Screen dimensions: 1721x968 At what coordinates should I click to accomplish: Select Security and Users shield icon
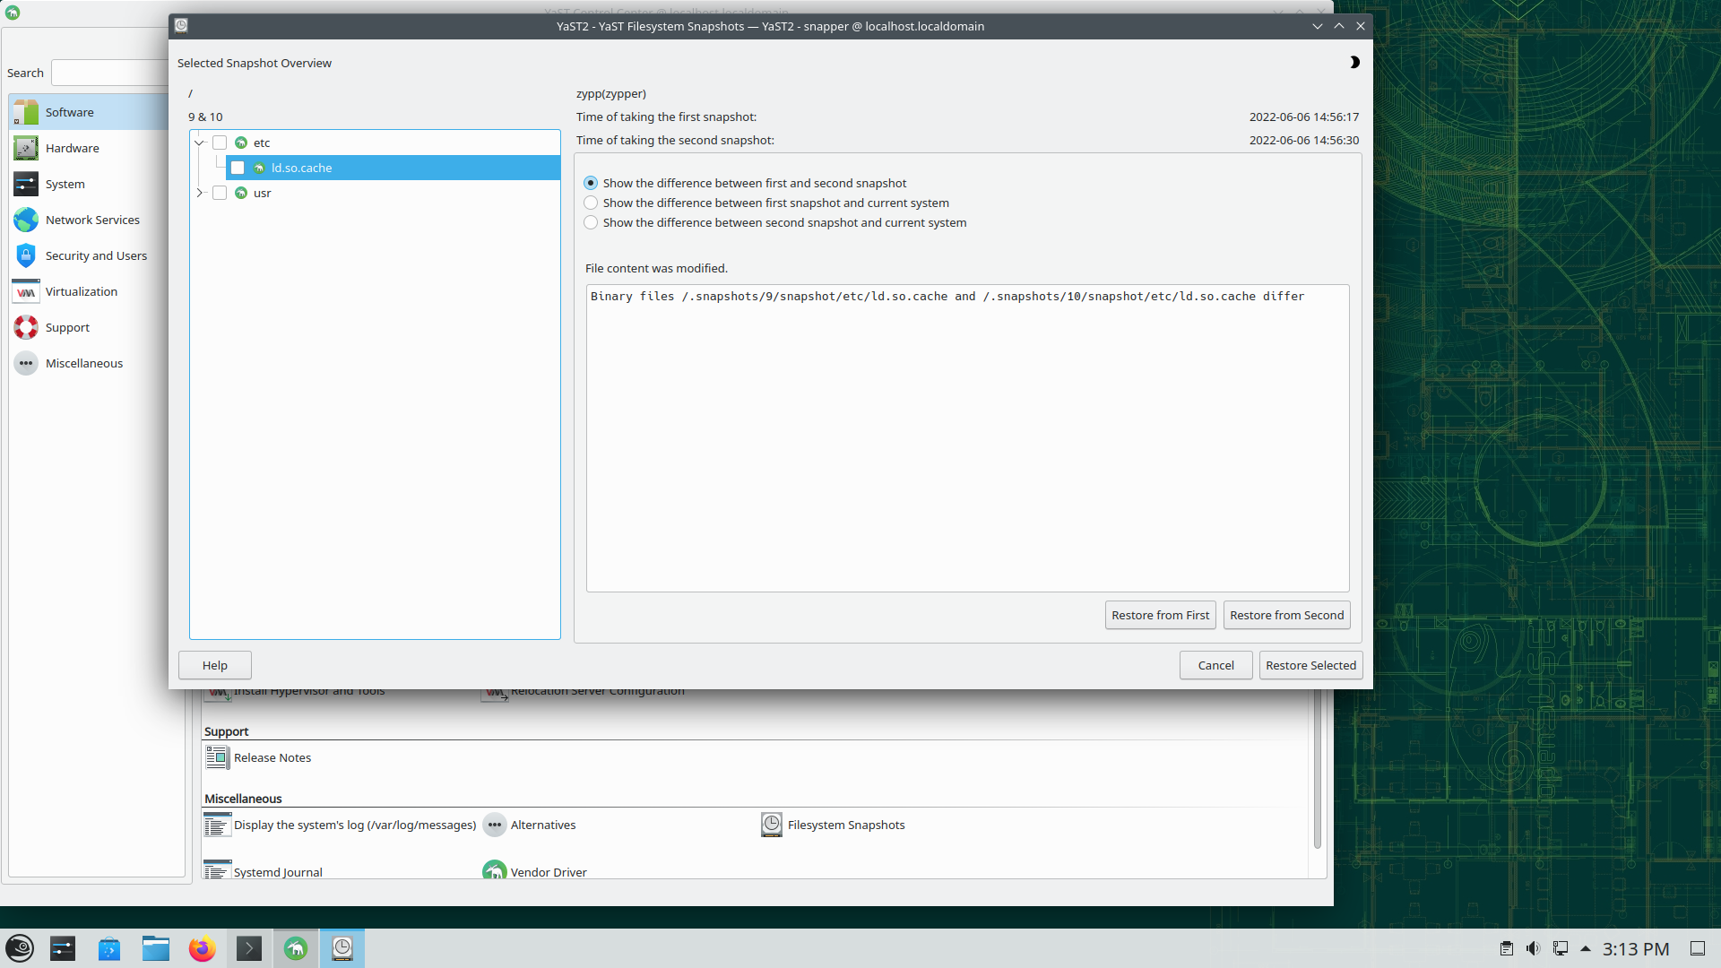[26, 255]
